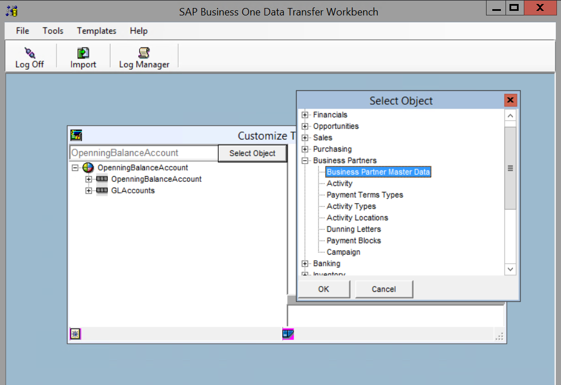Image resolution: width=561 pixels, height=385 pixels.
Task: Open the Templates menu
Action: point(97,31)
